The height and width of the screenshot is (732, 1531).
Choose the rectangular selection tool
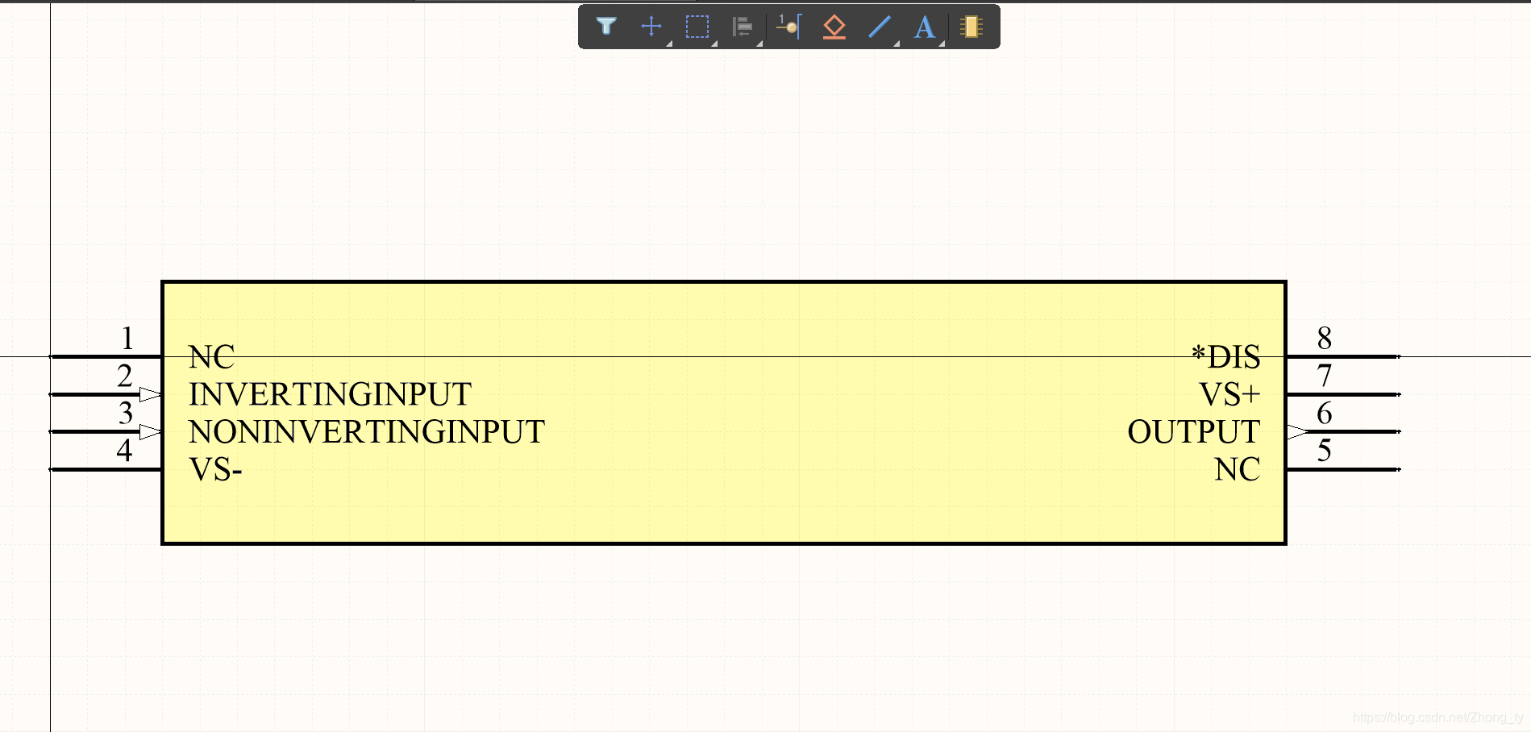[697, 27]
